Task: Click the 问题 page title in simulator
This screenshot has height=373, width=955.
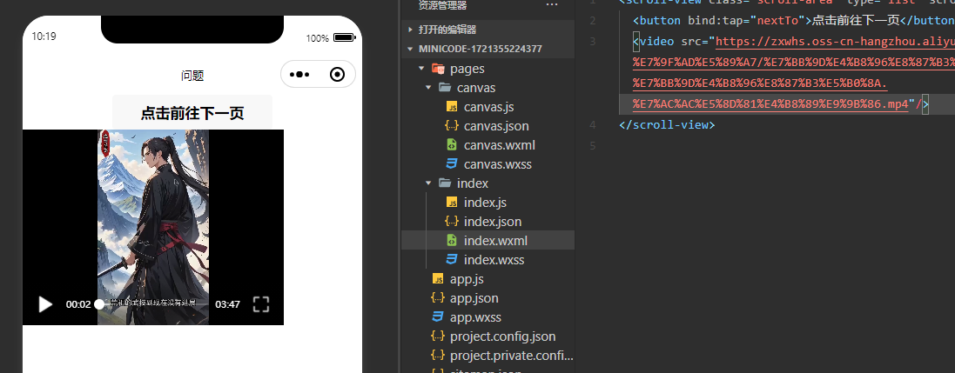Action: pos(192,76)
